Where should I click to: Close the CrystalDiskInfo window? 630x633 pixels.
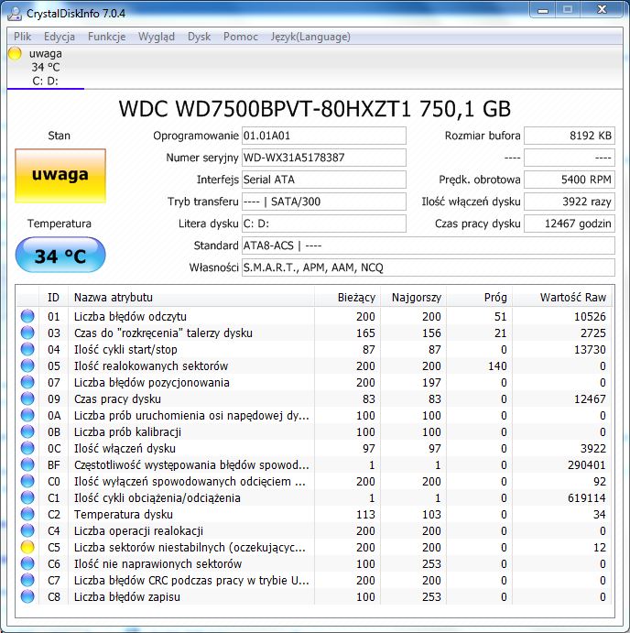point(602,10)
